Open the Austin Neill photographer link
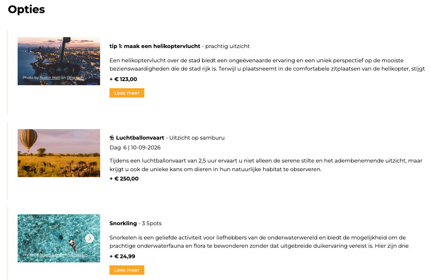430x280 pixels. click(50, 78)
